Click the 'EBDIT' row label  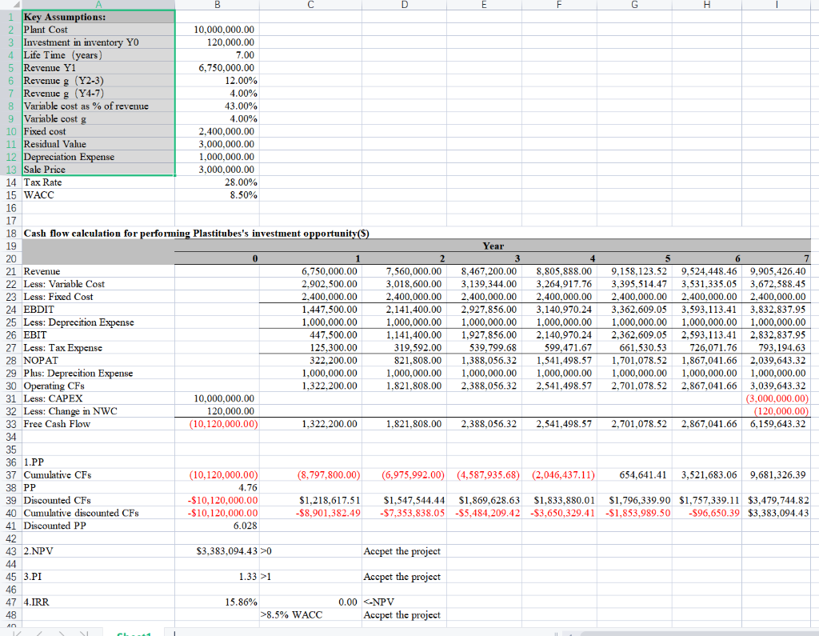point(98,310)
